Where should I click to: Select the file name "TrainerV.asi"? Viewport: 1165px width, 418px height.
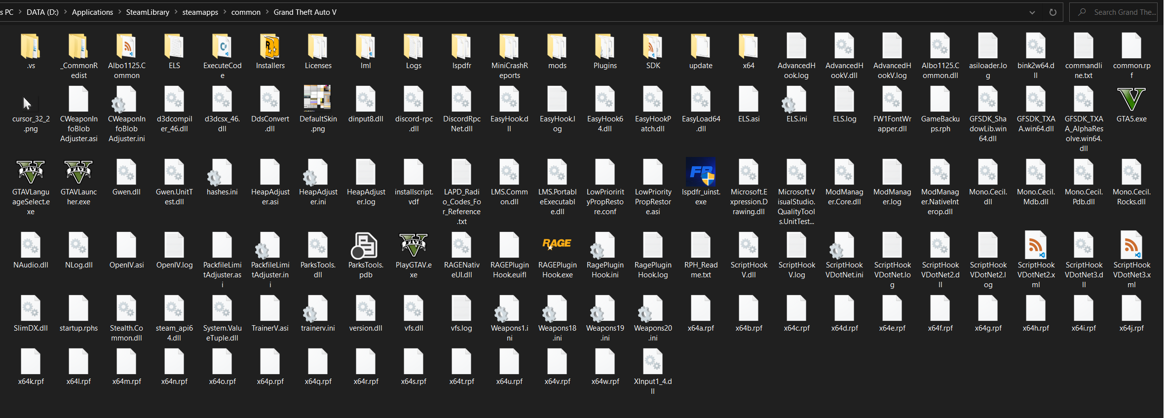point(270,328)
